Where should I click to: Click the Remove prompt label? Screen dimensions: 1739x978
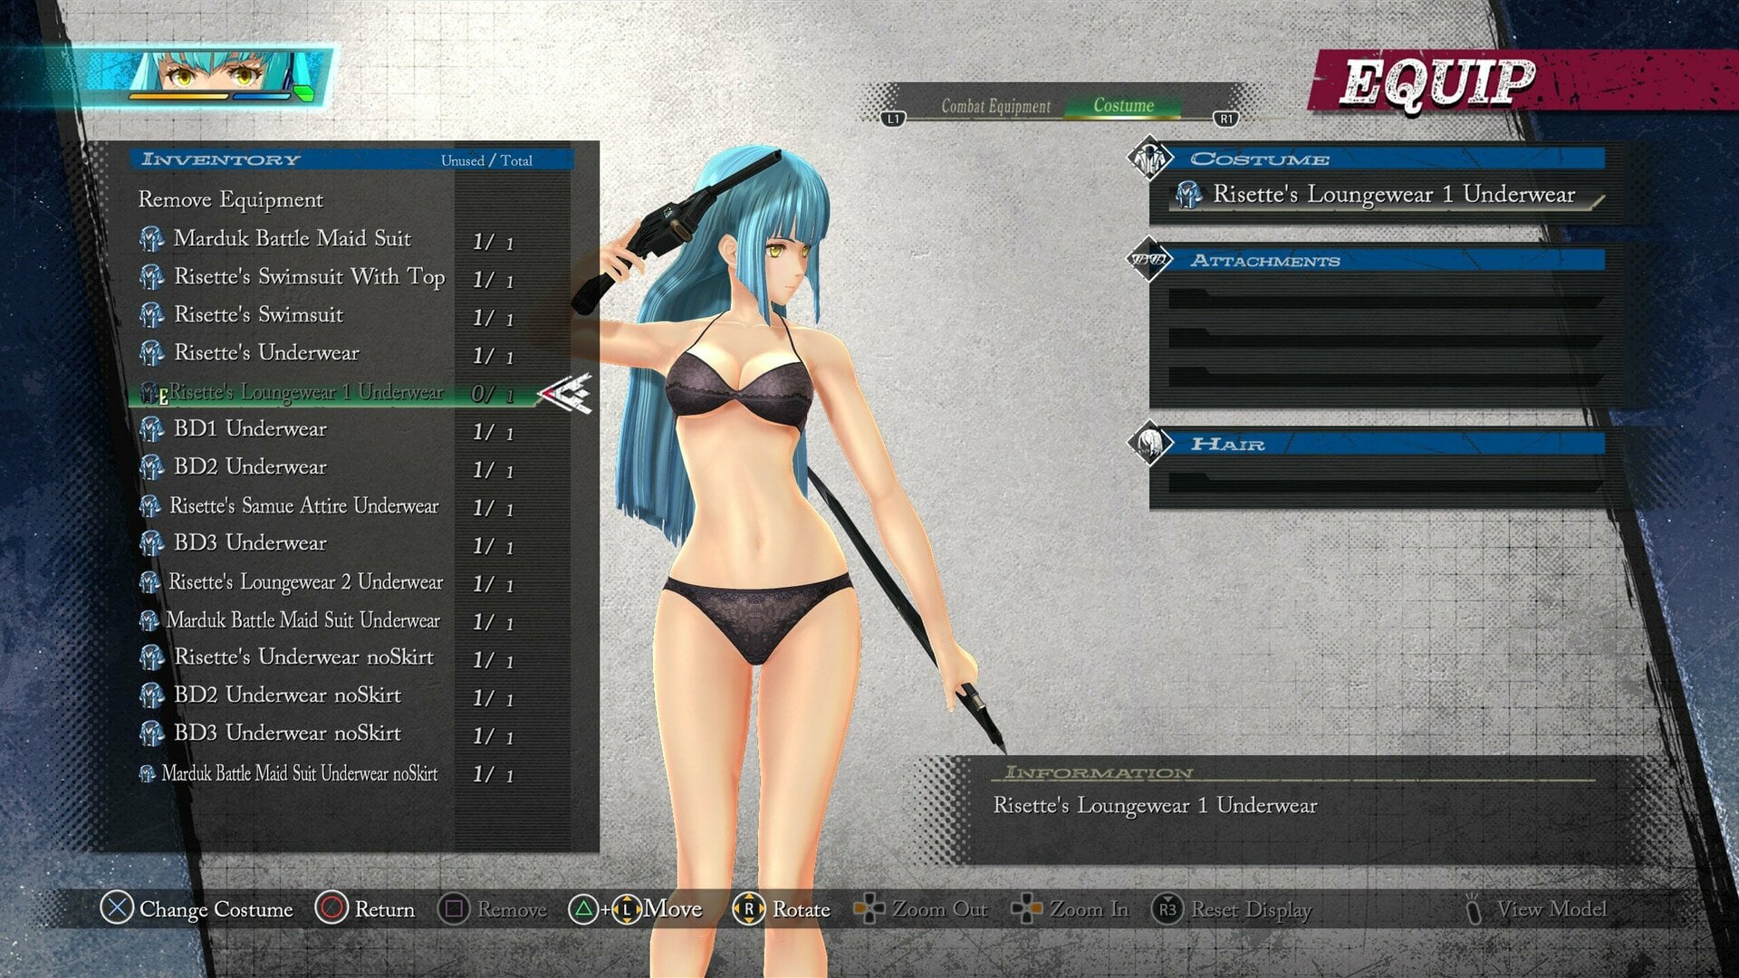coord(512,909)
